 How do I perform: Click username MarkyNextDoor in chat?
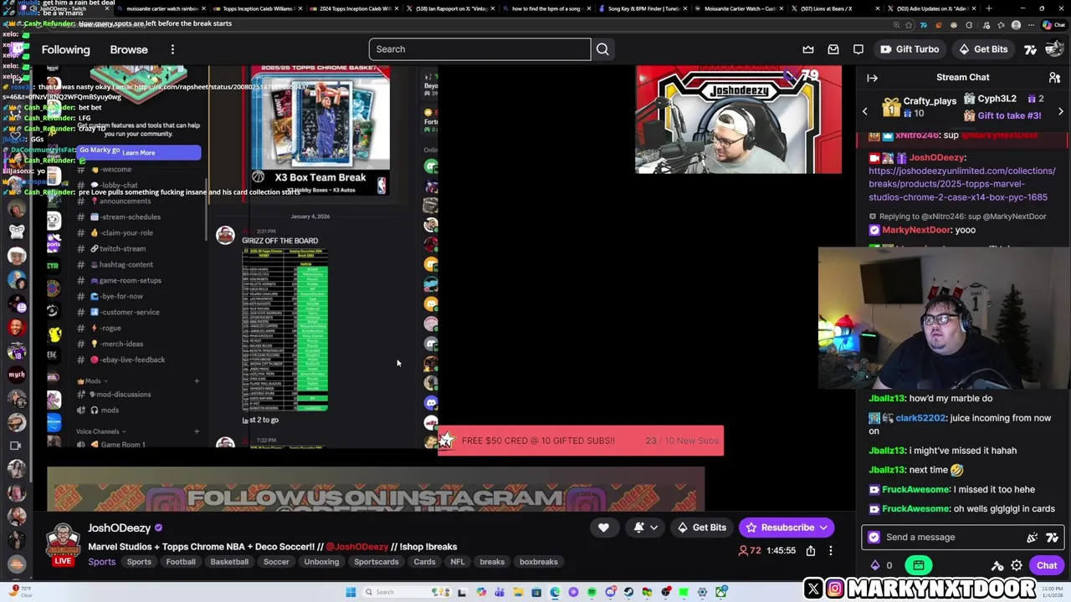click(916, 230)
